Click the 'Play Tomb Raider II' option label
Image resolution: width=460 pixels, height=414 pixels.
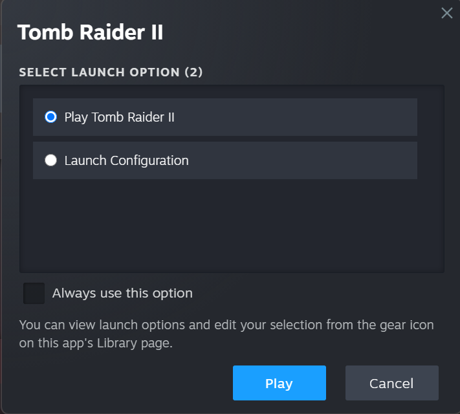[x=120, y=117]
